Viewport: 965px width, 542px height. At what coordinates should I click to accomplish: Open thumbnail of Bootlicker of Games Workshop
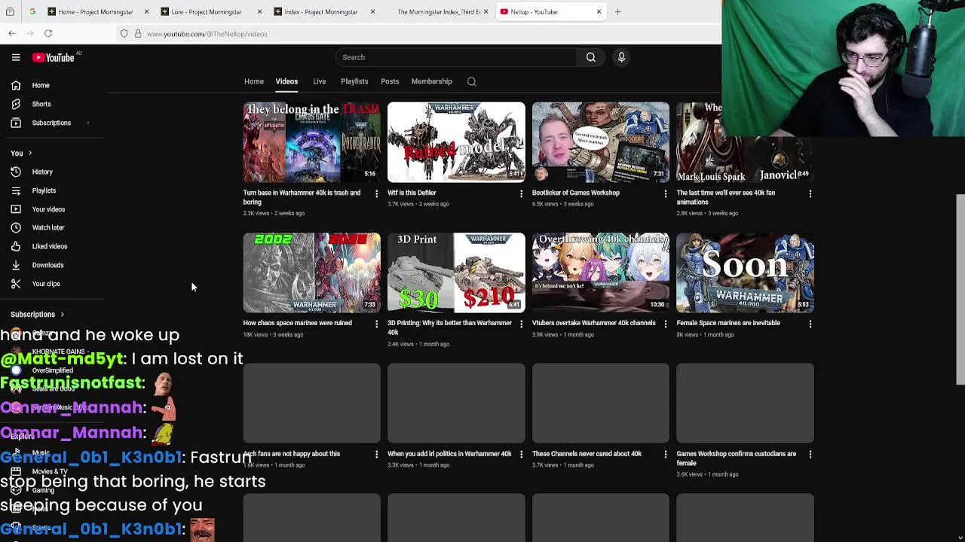[600, 142]
